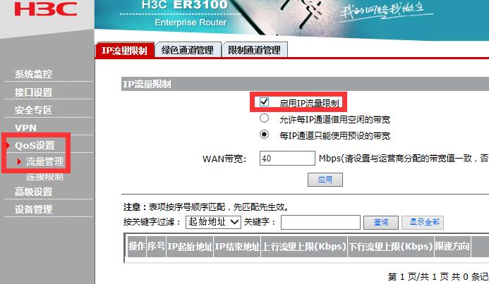Click the 应用 button
The image size is (489, 284).
pos(325,180)
